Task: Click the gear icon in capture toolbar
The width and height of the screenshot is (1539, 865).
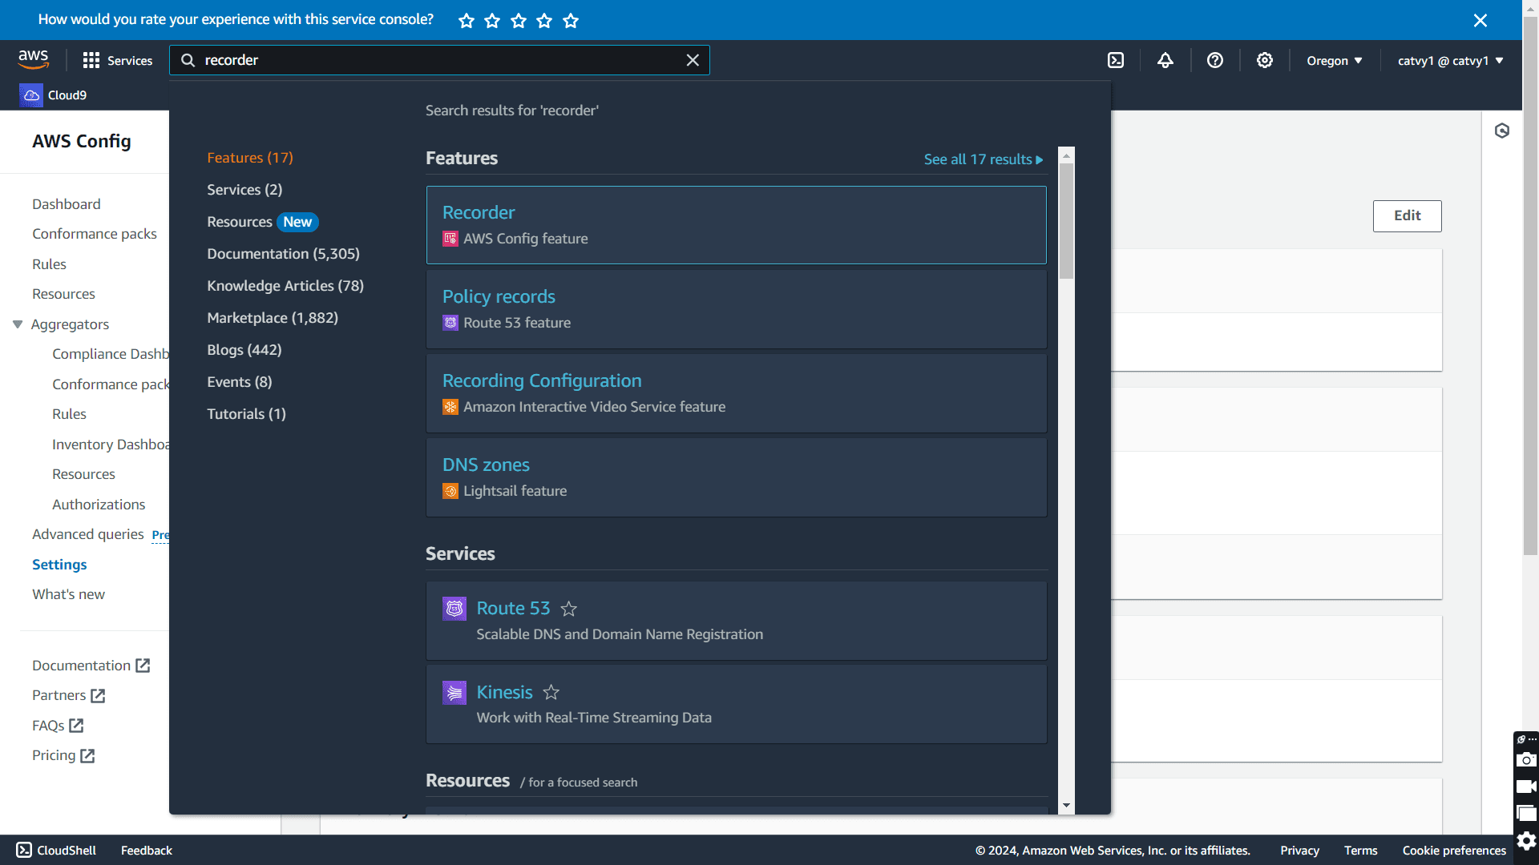Action: coord(1526,840)
